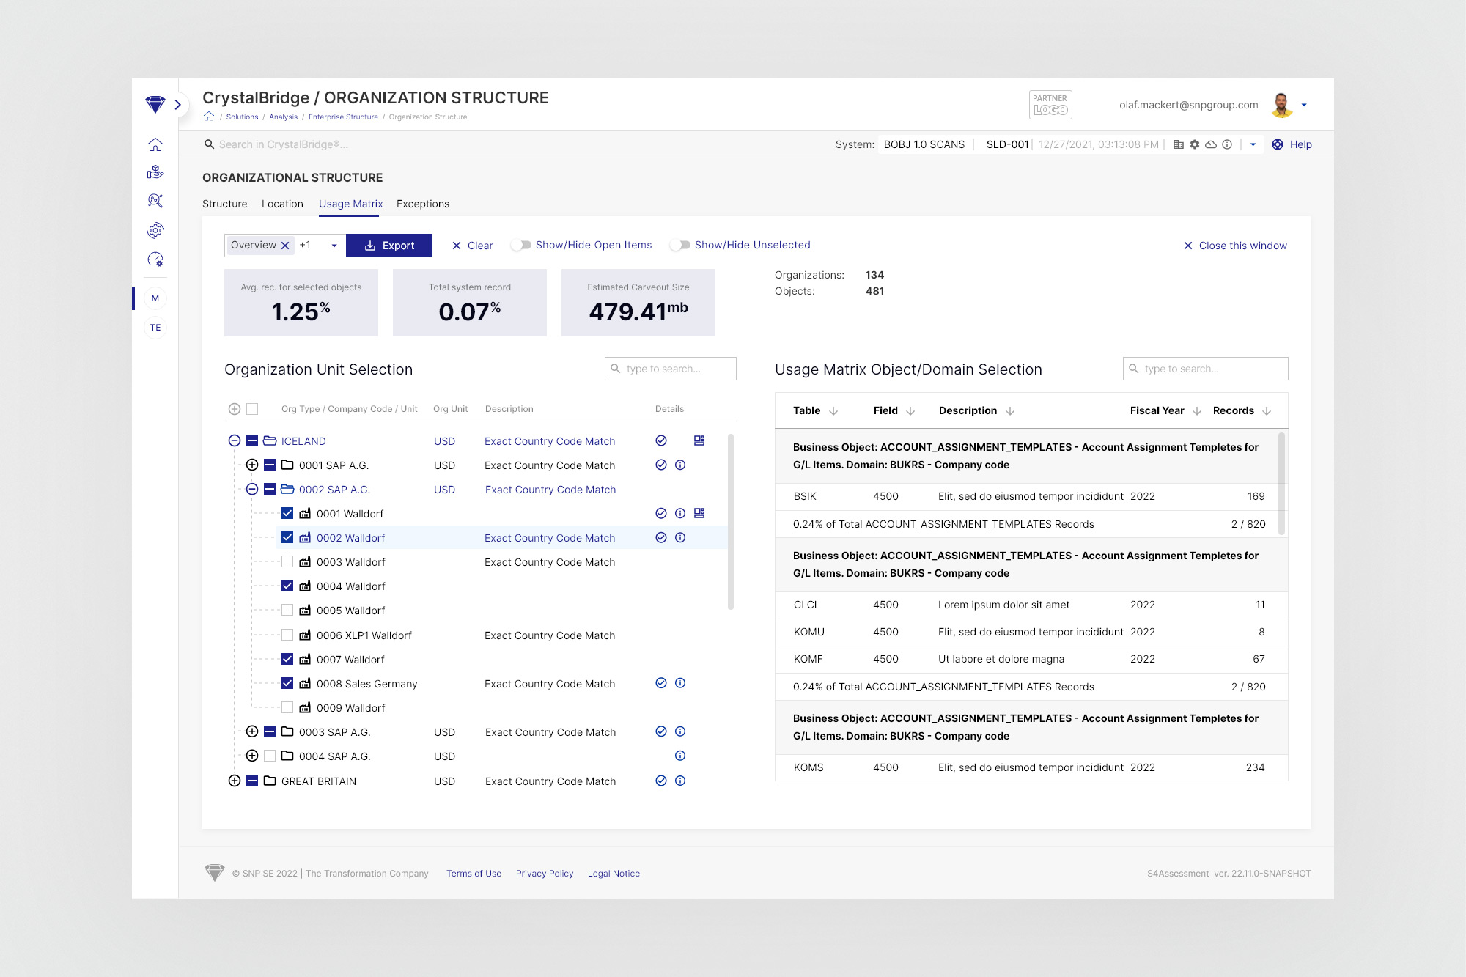Click info icon on 0004 SAP A.G. row
Image resolution: width=1466 pixels, height=977 pixels.
click(680, 756)
